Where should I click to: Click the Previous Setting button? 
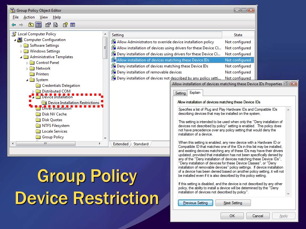pos(195,203)
